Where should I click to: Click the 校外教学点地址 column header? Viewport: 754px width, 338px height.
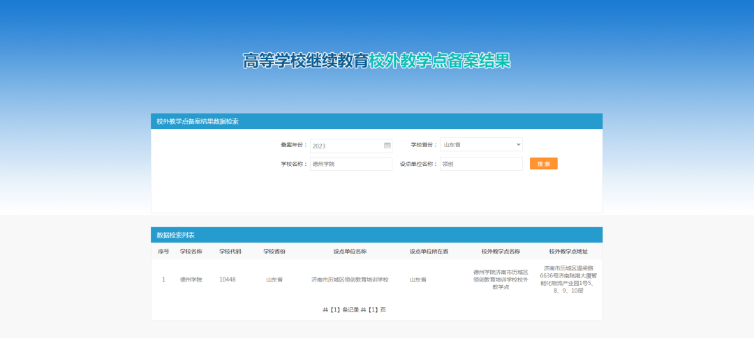click(568, 252)
